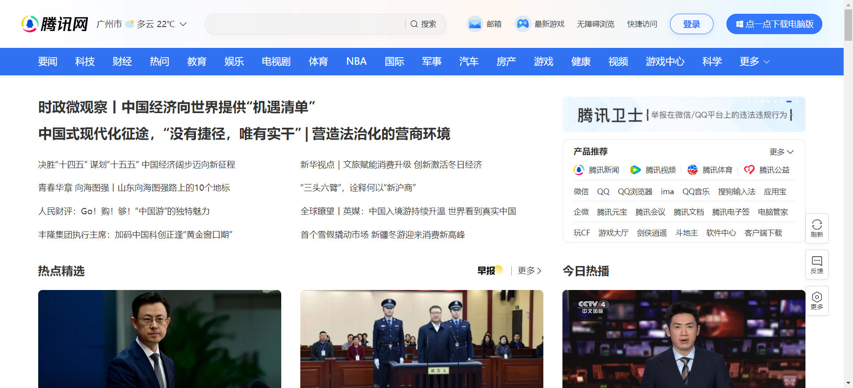Click the 刷新 refresh icon

[x=817, y=224]
